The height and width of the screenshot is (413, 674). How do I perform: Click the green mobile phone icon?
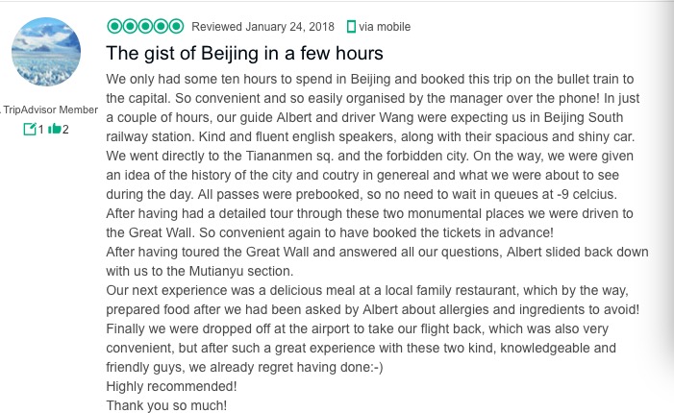coord(351,26)
